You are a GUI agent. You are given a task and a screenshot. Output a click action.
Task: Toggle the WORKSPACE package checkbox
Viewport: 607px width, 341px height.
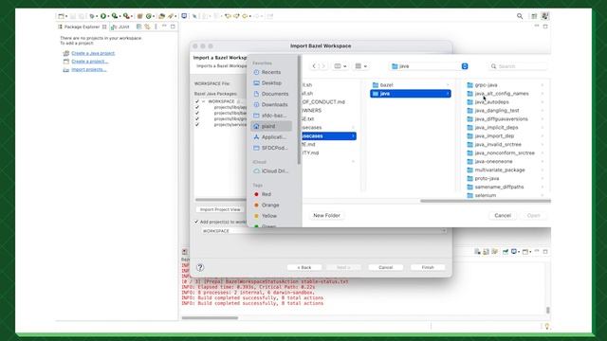pyautogui.click(x=197, y=101)
